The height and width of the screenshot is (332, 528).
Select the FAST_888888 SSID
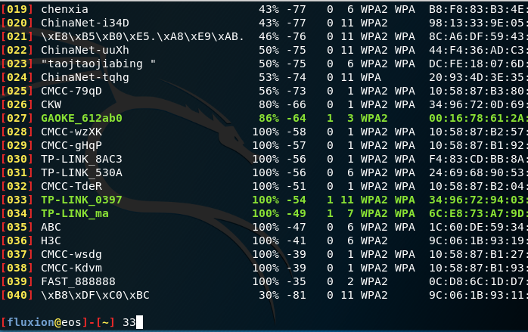(x=78, y=281)
